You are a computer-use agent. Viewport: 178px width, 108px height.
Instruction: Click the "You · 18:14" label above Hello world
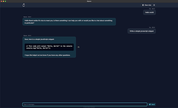coord(152,9)
